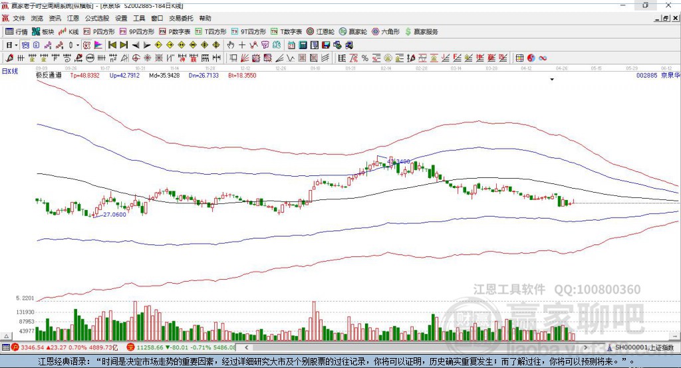The width and height of the screenshot is (681, 368).
Task: Click the first yellow diamond arrow icon
Action: (x=158, y=45)
